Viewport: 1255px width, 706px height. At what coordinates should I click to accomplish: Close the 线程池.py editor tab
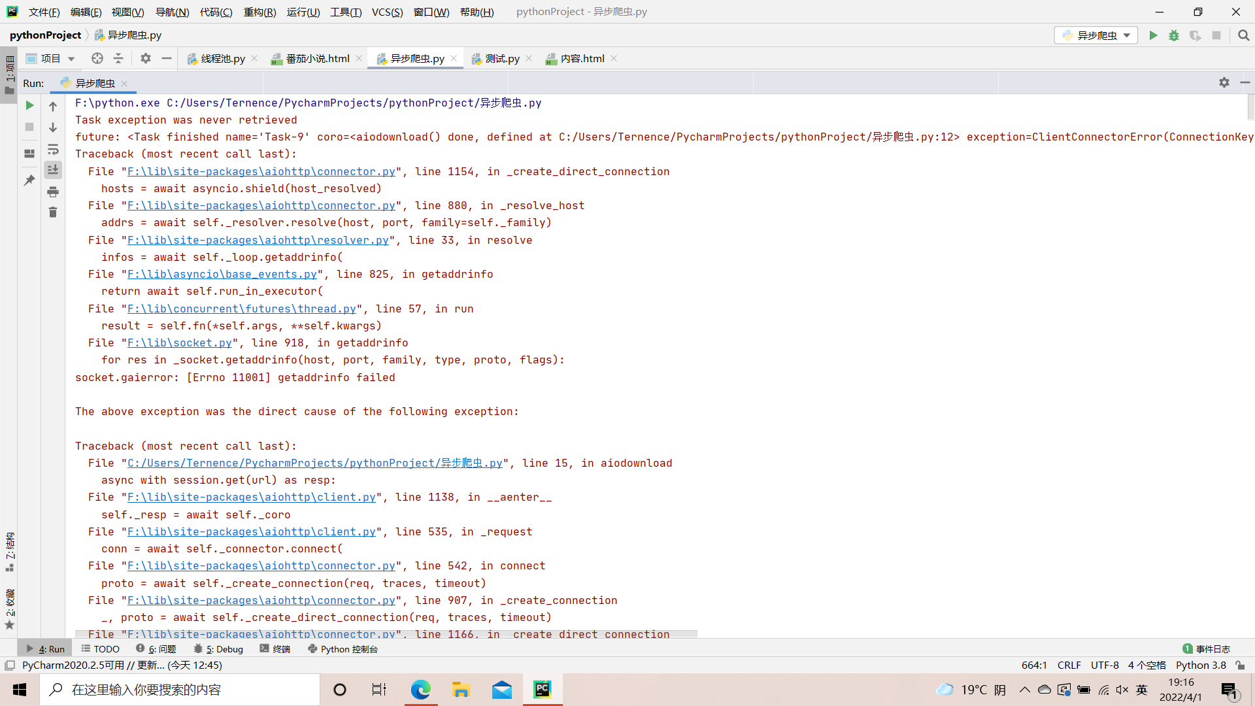tap(254, 59)
